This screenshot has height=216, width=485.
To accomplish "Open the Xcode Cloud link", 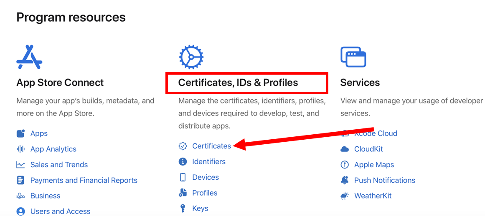I will tap(376, 133).
